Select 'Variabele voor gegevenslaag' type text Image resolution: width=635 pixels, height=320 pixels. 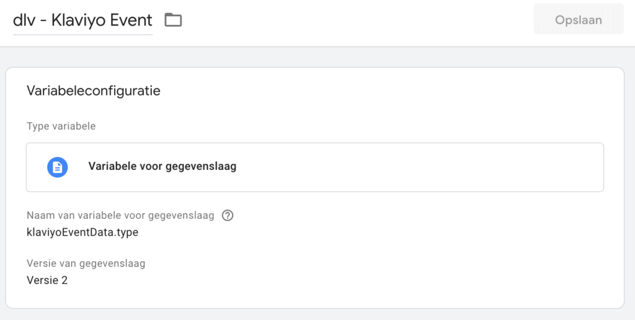[162, 167]
